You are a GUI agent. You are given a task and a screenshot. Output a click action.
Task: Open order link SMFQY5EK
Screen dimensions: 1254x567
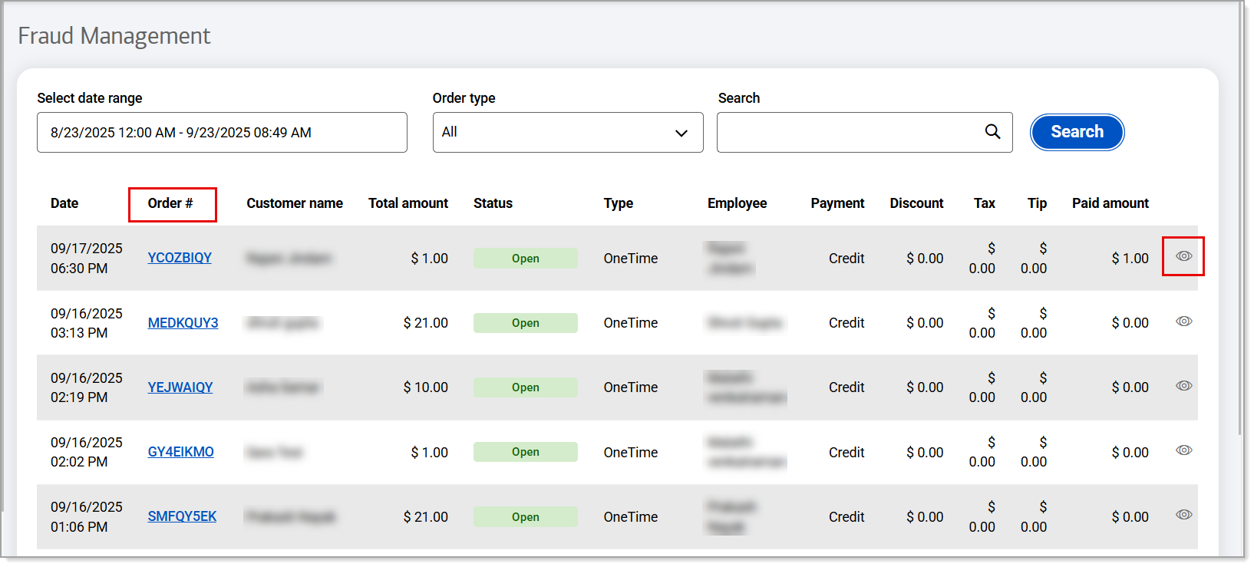182,516
